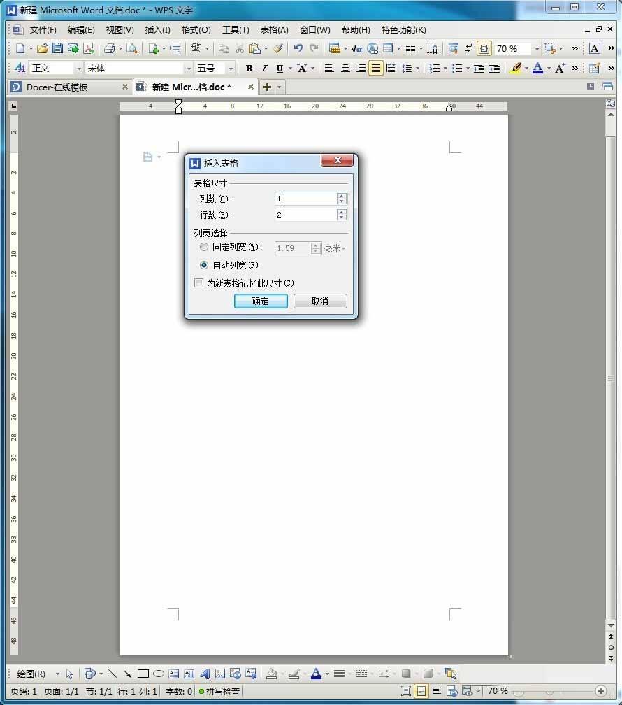Click the justify alignment icon
622x705 pixels.
tap(376, 69)
